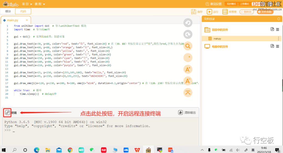Click the scroll-to-top arrow button
The height and width of the screenshot is (153, 283).
coord(188,93)
